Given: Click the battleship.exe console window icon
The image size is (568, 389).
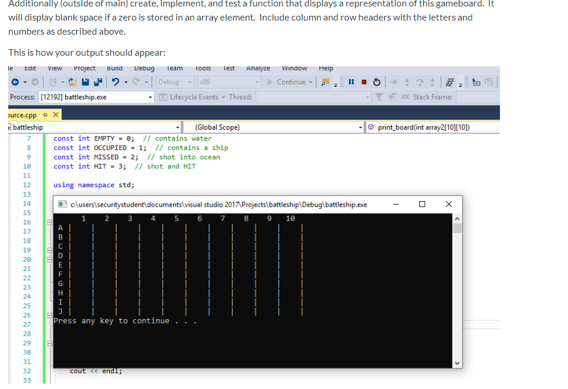Looking at the screenshot, I should tap(62, 204).
